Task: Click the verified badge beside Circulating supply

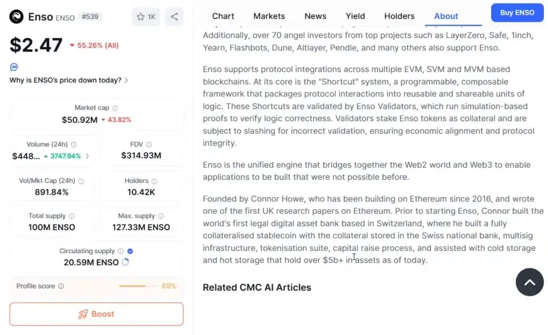Action: point(130,251)
